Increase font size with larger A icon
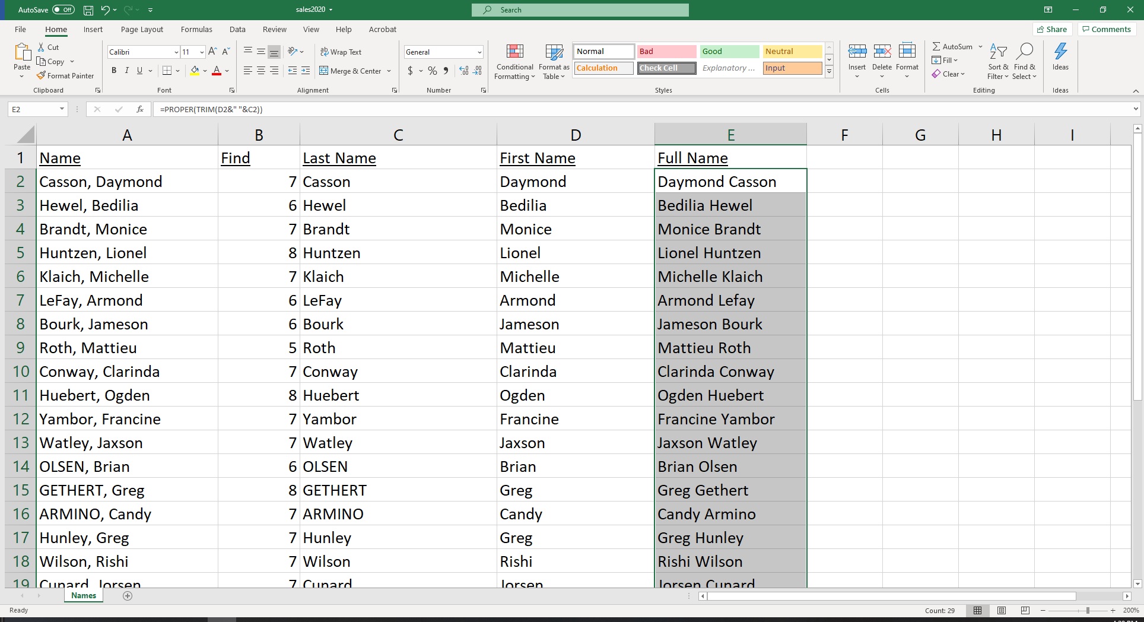Image resolution: width=1144 pixels, height=622 pixels. coord(212,52)
